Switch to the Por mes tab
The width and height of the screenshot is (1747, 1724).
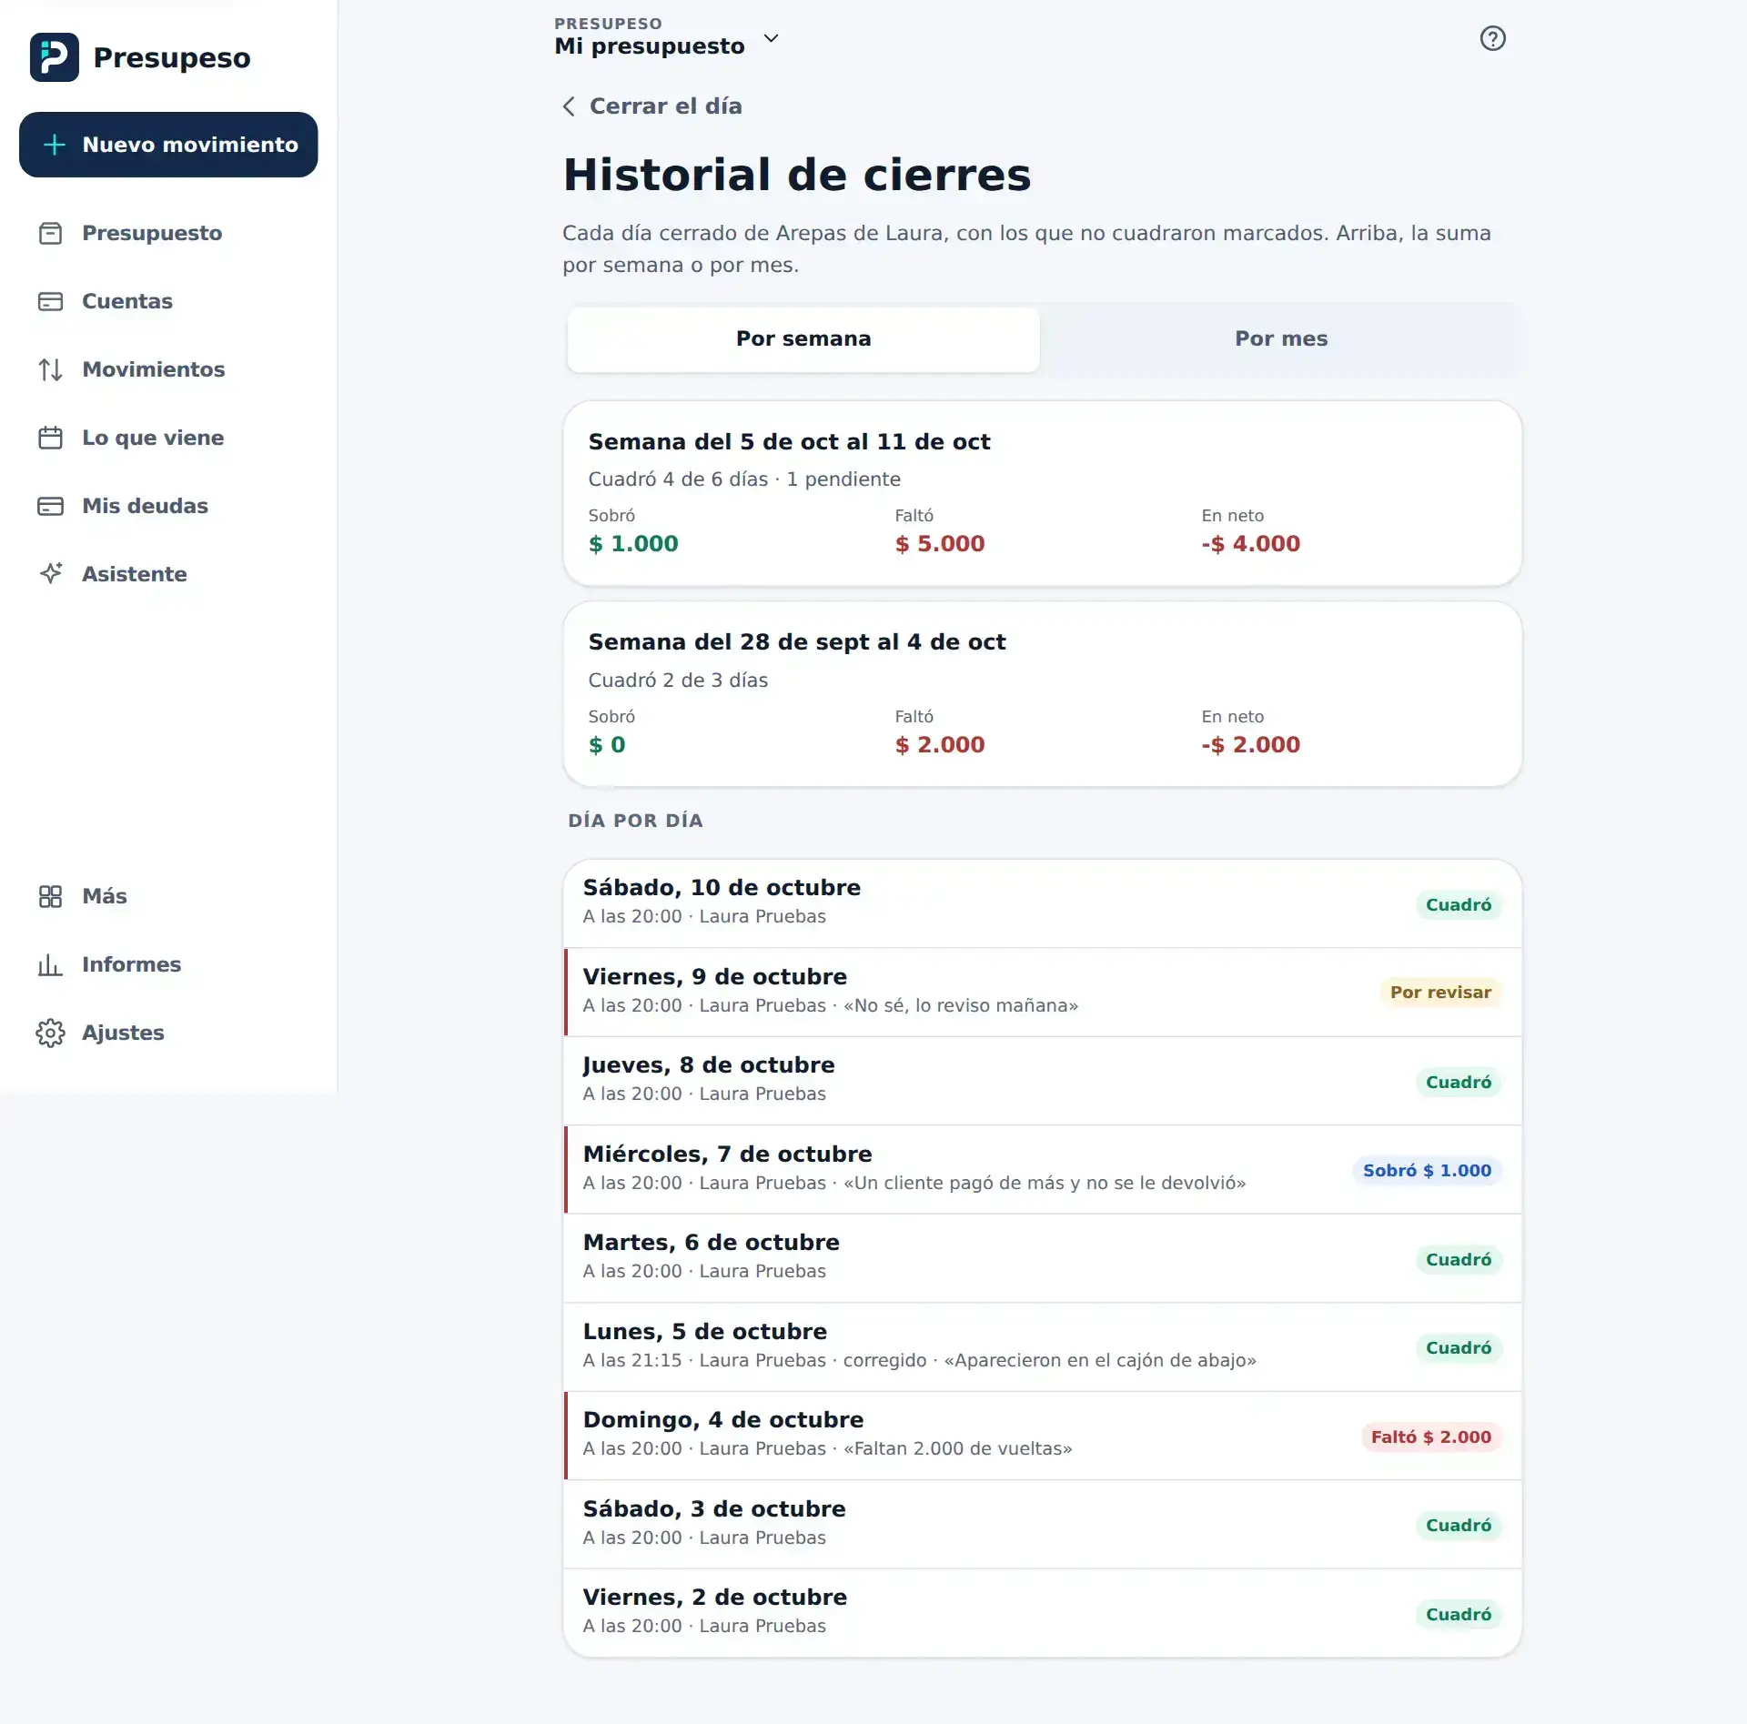(x=1281, y=338)
